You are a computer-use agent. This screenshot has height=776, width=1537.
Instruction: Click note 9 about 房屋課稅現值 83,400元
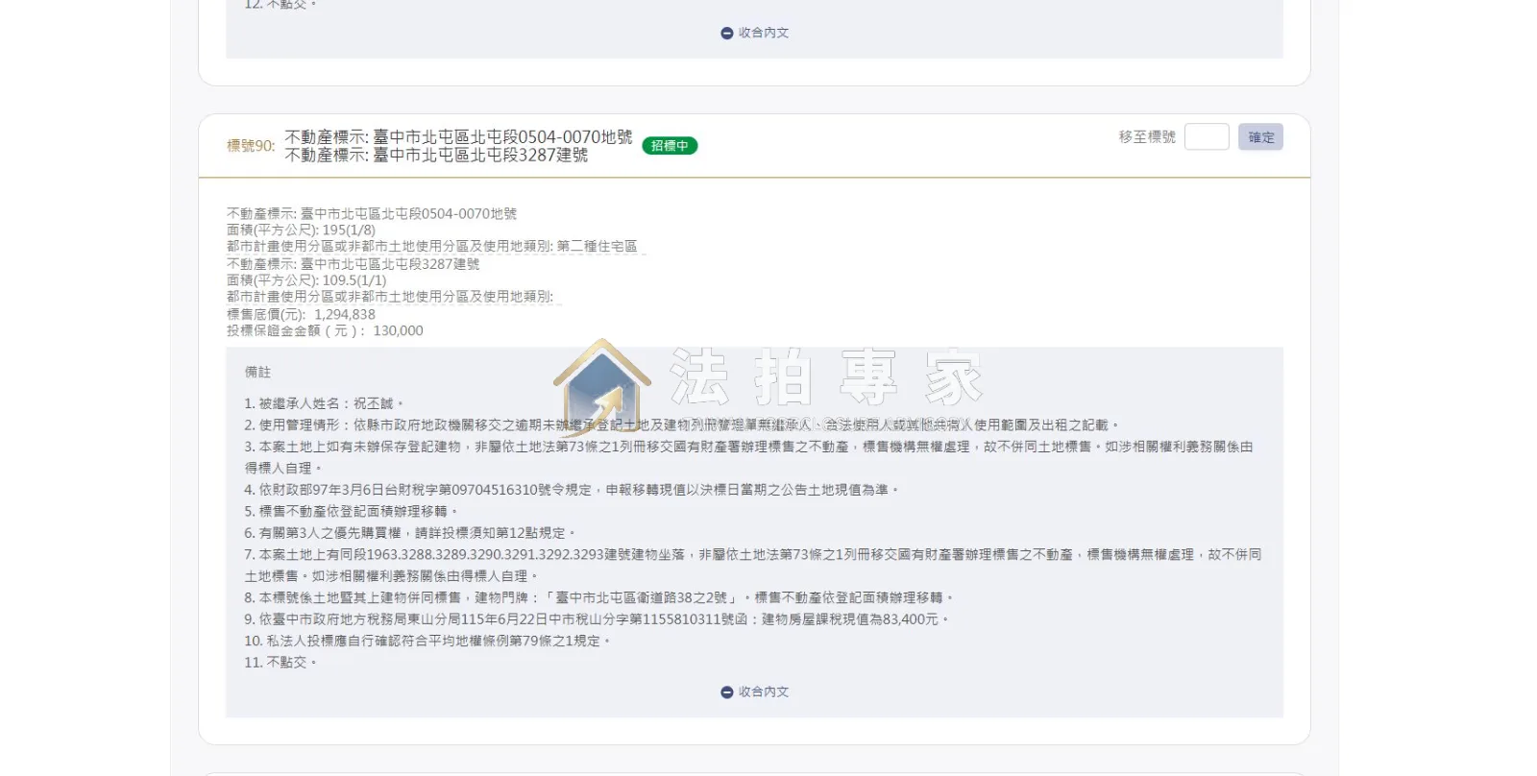[597, 619]
